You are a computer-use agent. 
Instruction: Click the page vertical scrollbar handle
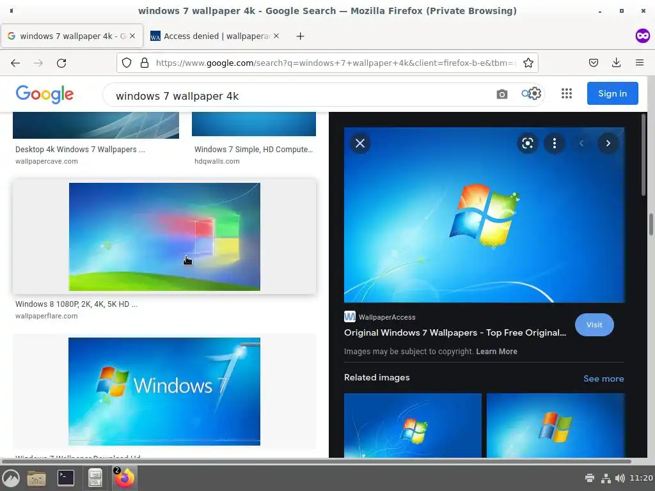(651, 224)
